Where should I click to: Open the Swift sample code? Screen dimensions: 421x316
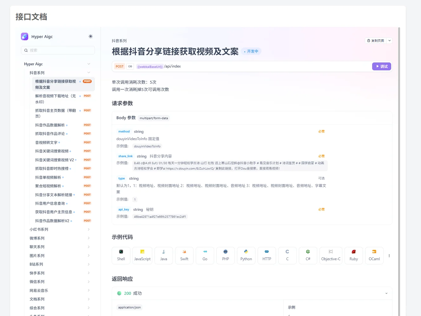pyautogui.click(x=184, y=255)
